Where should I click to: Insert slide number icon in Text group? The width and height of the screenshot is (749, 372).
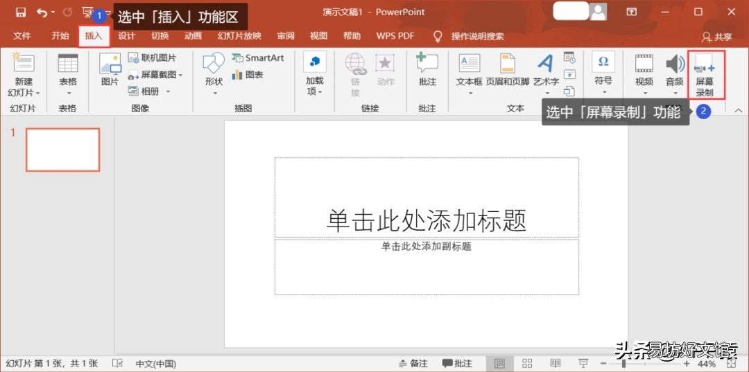pyautogui.click(x=569, y=74)
